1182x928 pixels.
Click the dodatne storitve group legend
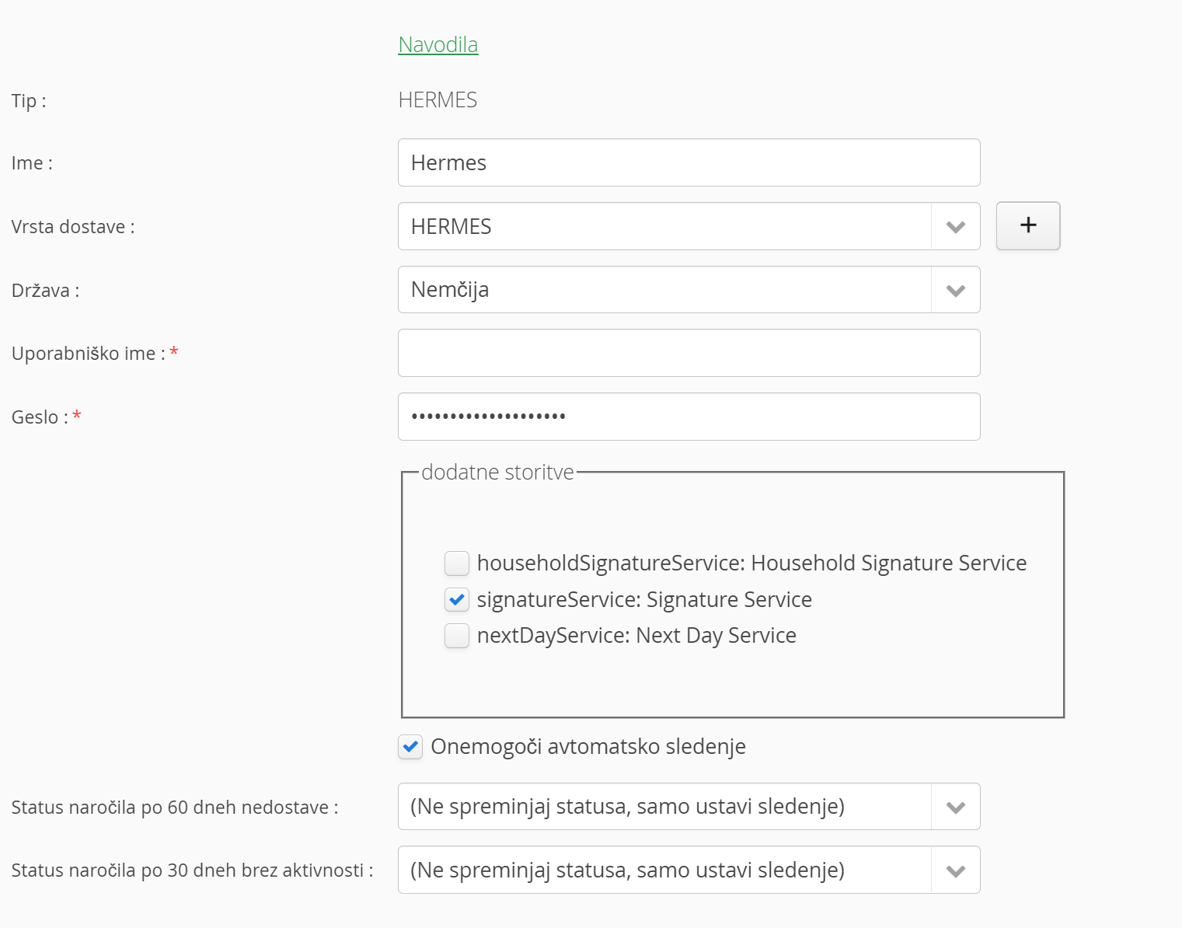click(x=497, y=473)
